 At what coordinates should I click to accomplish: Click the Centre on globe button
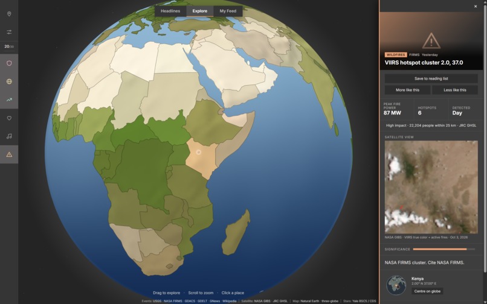coord(427,291)
